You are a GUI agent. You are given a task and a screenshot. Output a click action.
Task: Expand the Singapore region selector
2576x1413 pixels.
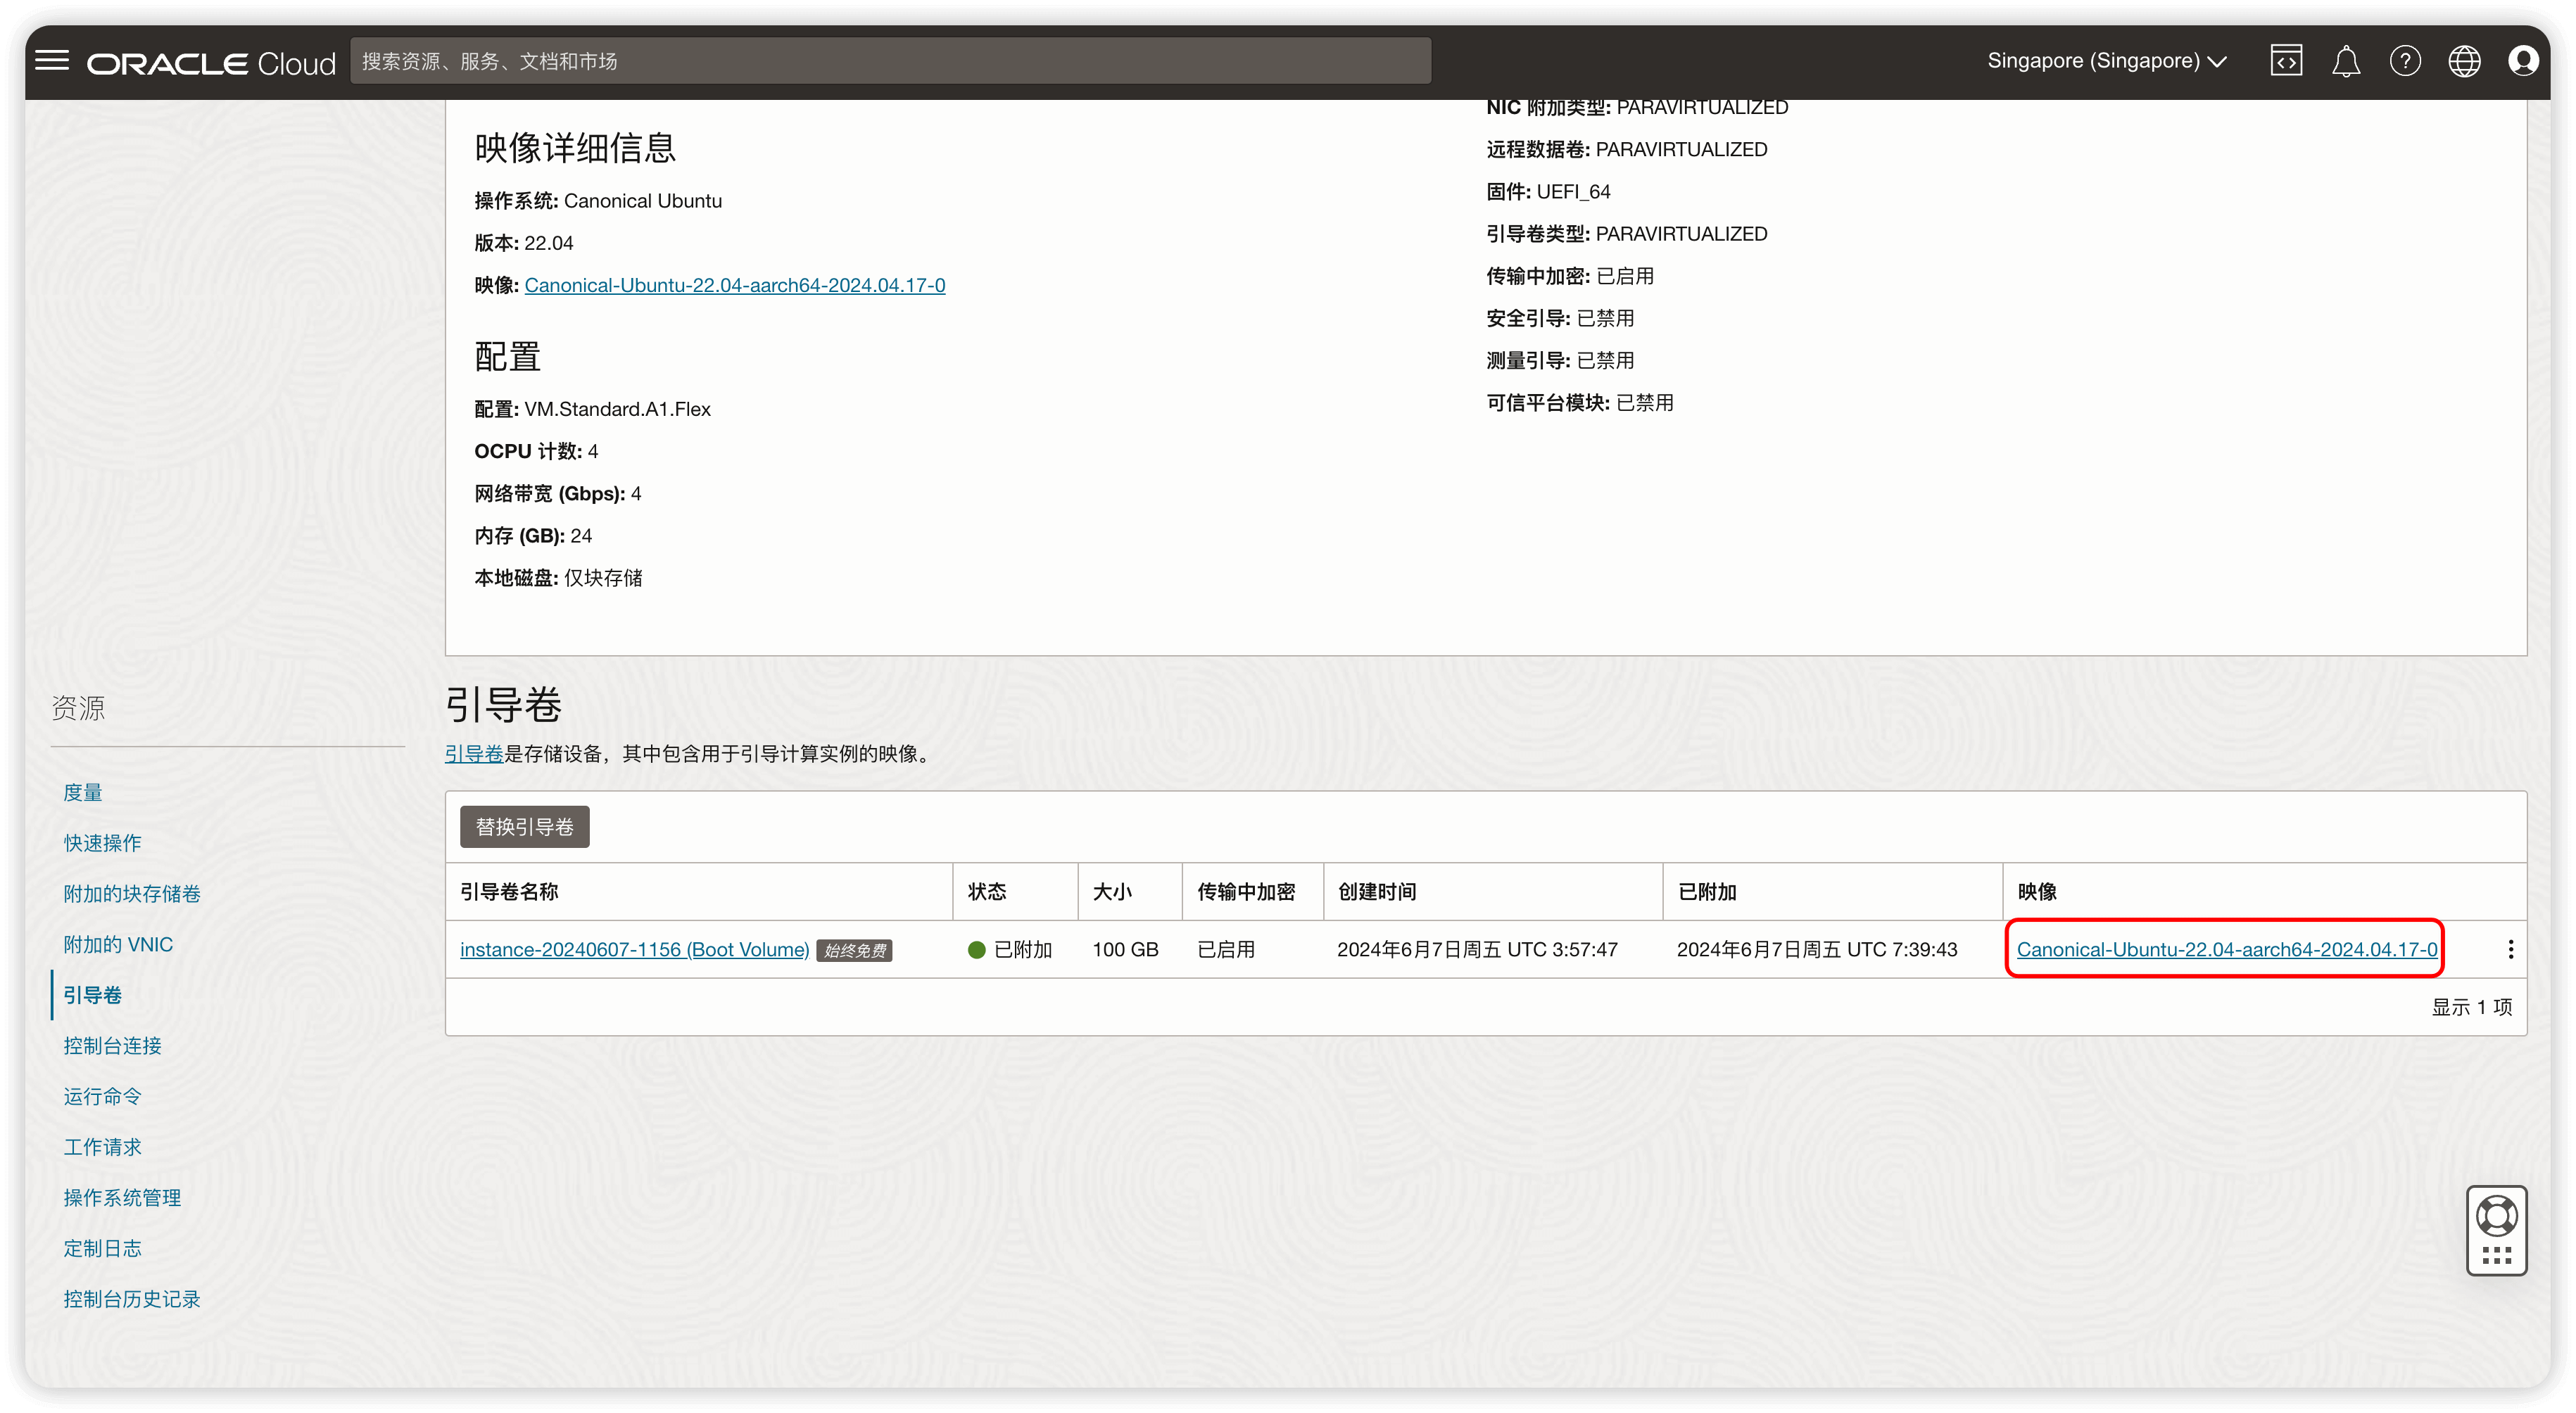(x=2106, y=61)
